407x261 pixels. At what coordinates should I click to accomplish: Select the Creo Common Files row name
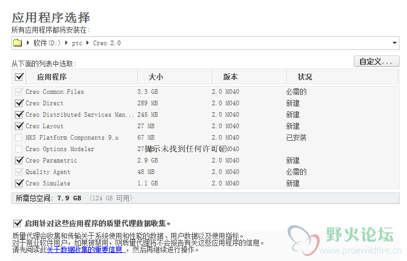pos(54,92)
